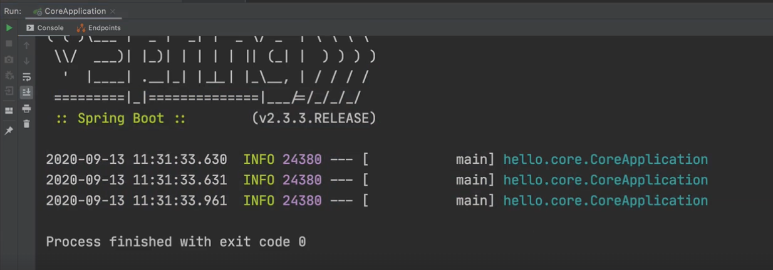
Task: Click the hello.core.CoreApplication text at 11:31:33.630
Action: [606, 159]
